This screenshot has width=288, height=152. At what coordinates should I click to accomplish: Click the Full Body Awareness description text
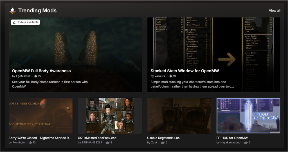[50, 84]
